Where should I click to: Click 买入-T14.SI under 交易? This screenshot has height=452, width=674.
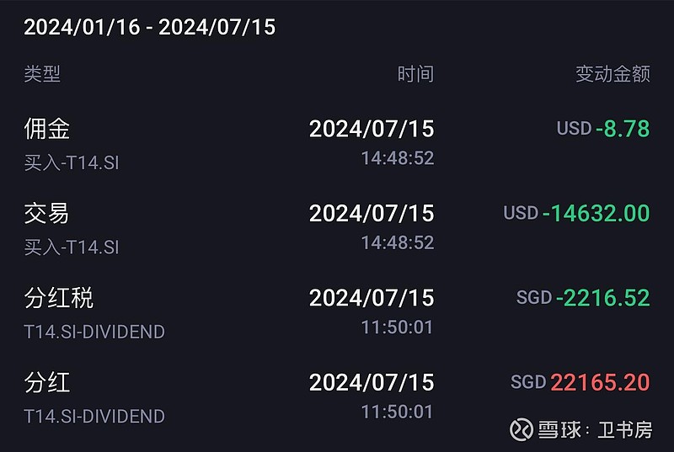[x=72, y=247]
